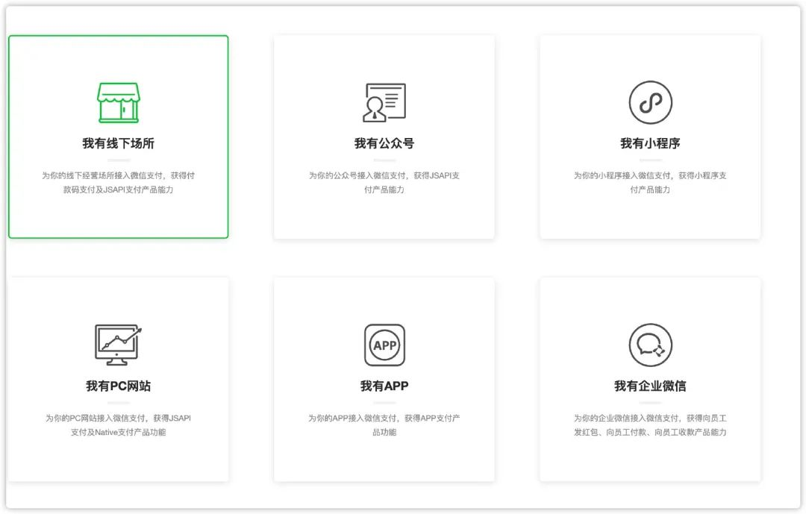Click the green storefront icon
The image size is (806, 514).
pyautogui.click(x=119, y=102)
